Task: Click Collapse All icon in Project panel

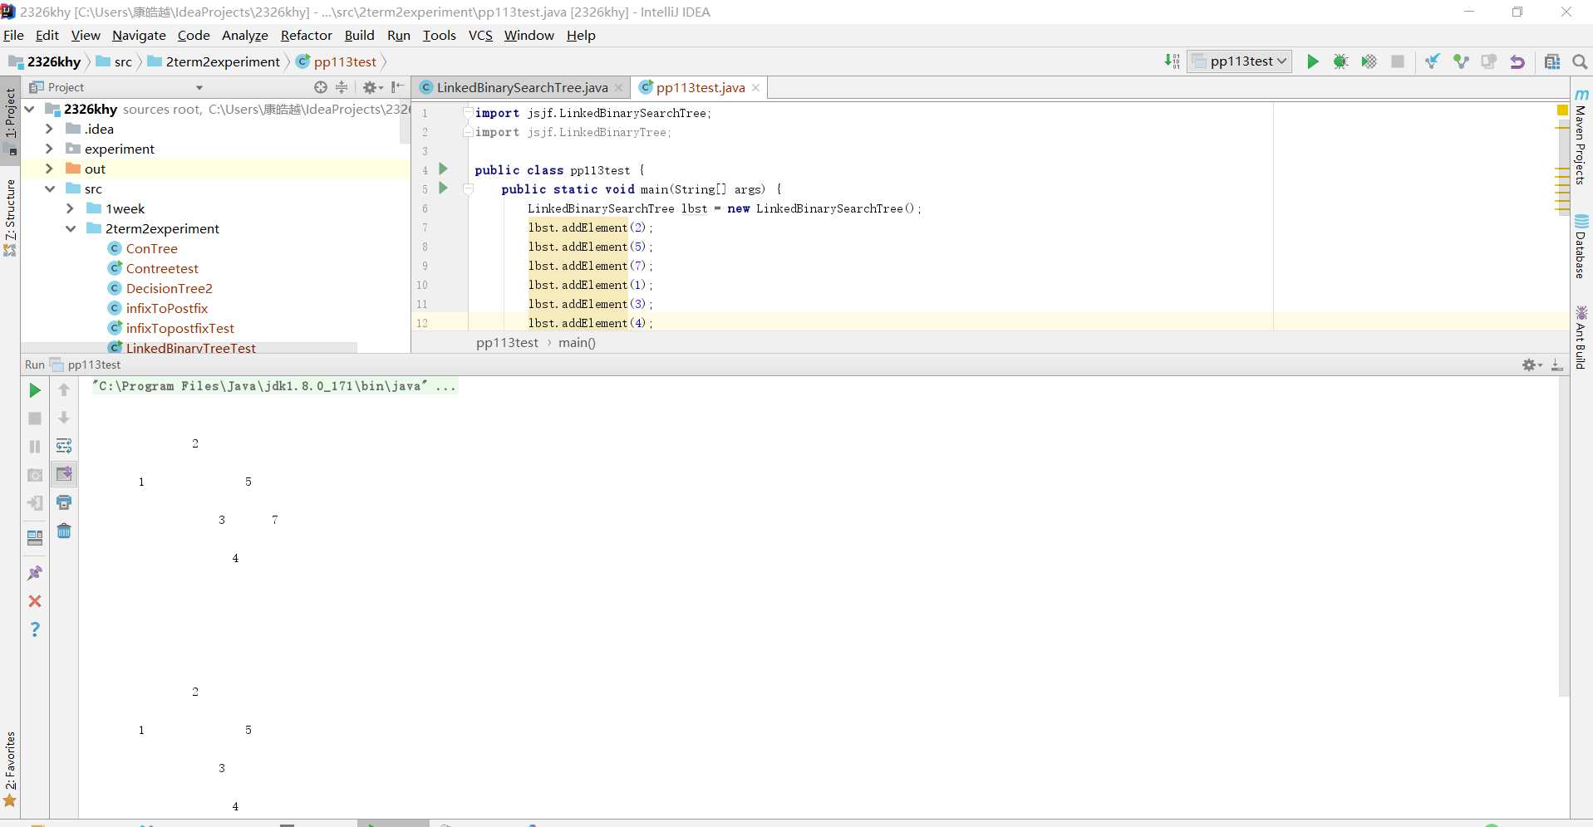Action: pyautogui.click(x=342, y=87)
